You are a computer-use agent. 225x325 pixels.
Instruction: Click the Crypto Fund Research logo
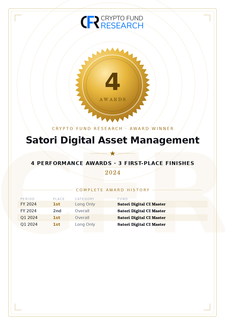[x=112, y=22]
